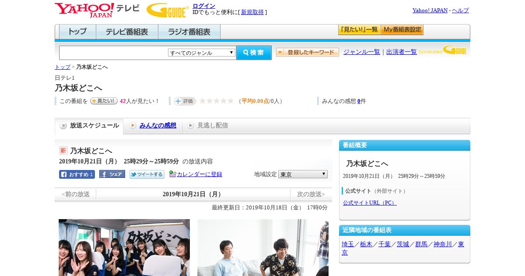Click the 評価 plus rating button

pyautogui.click(x=184, y=101)
